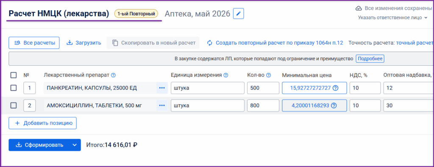
Task: Click the Все изменения сохранены status text
Action: (x=398, y=8)
